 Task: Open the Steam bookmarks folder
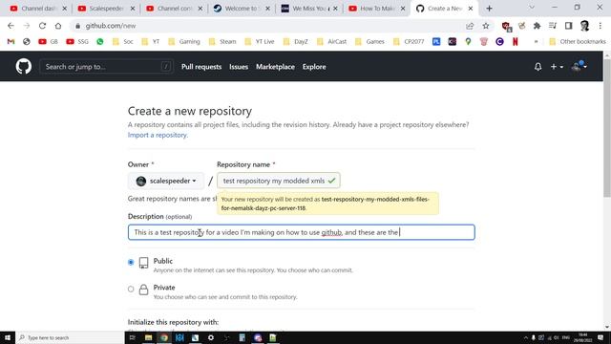point(222,41)
